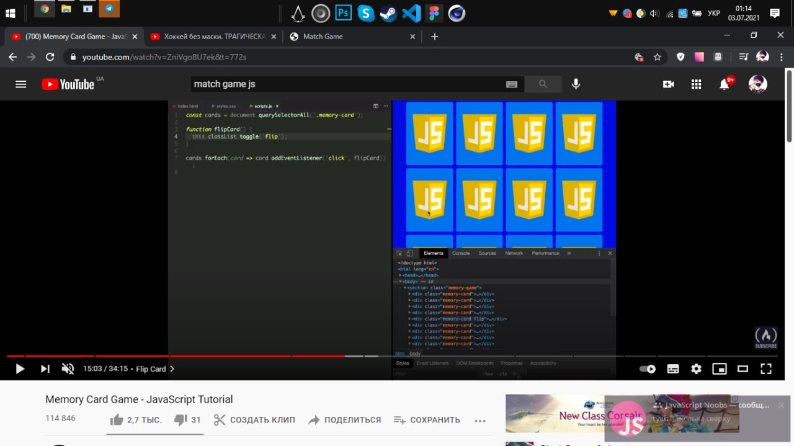Expand the Flip Card chapter list
Viewport: 794px width, 446px height.
tap(156, 368)
